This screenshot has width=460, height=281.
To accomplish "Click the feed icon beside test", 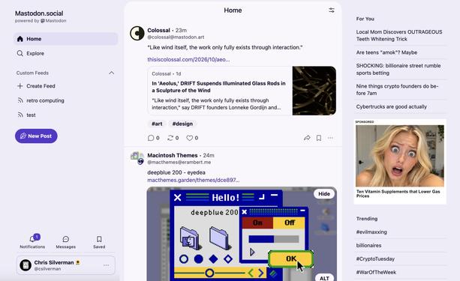I will click(20, 115).
